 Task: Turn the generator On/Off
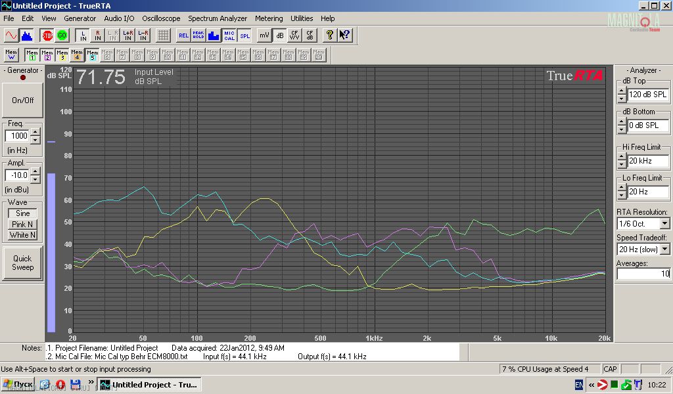[23, 100]
